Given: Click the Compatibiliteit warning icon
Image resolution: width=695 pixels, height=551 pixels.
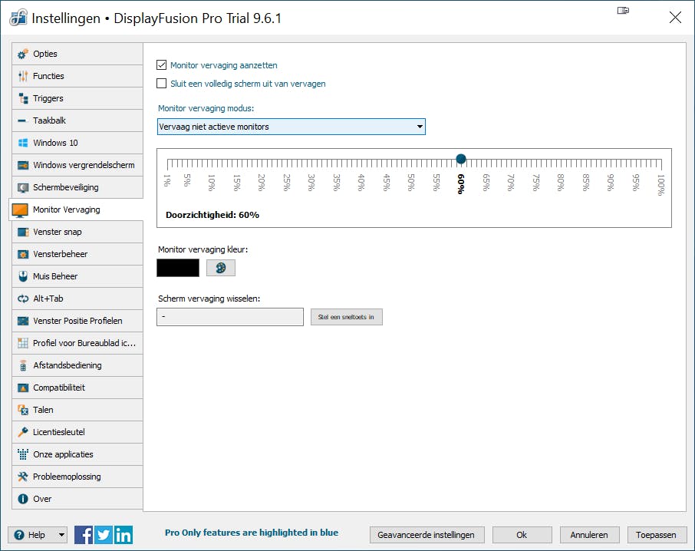Looking at the screenshot, I should [22, 388].
